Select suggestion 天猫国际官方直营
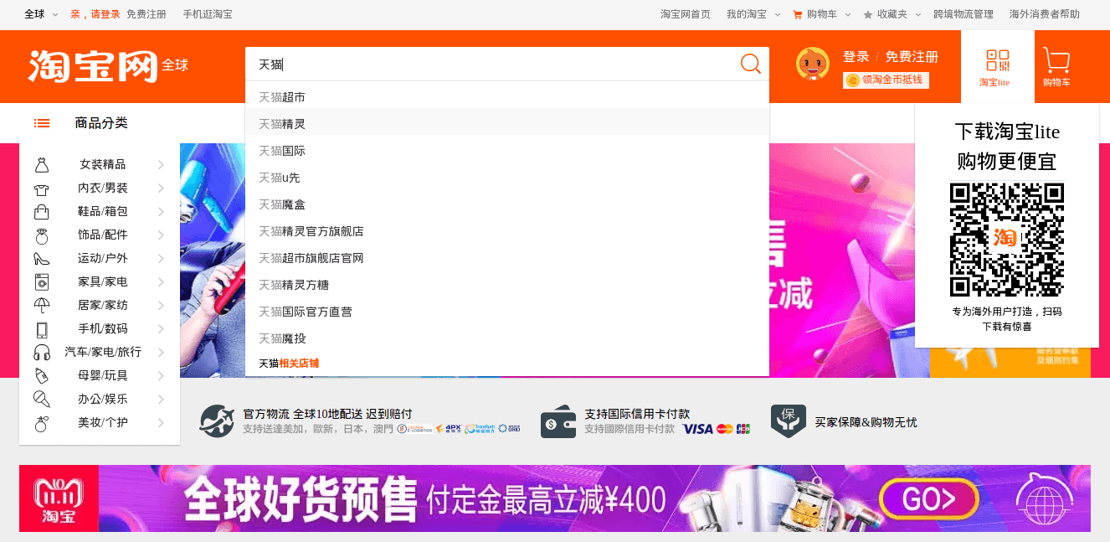The width and height of the screenshot is (1110, 542). (507, 312)
